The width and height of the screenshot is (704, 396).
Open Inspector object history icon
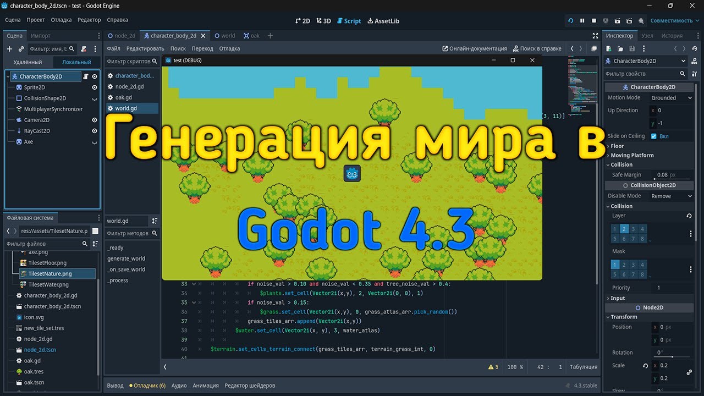tap(694, 49)
